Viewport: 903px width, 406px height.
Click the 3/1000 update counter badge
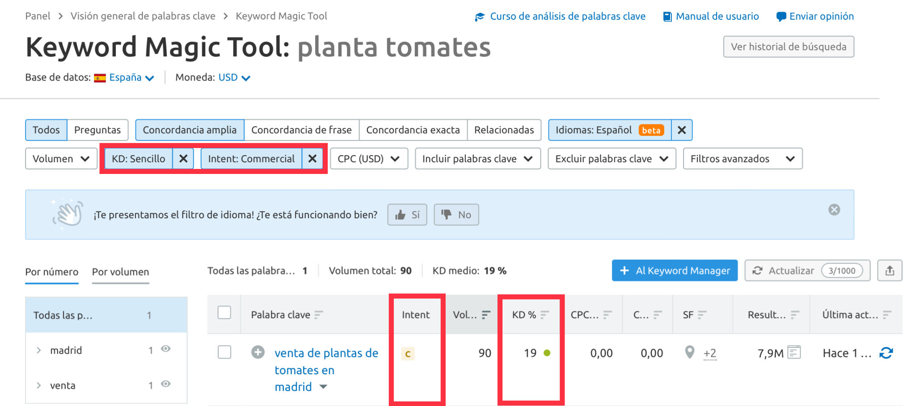(x=842, y=271)
